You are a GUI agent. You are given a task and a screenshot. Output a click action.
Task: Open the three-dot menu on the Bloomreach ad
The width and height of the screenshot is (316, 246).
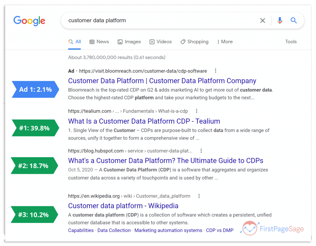[x=215, y=71]
